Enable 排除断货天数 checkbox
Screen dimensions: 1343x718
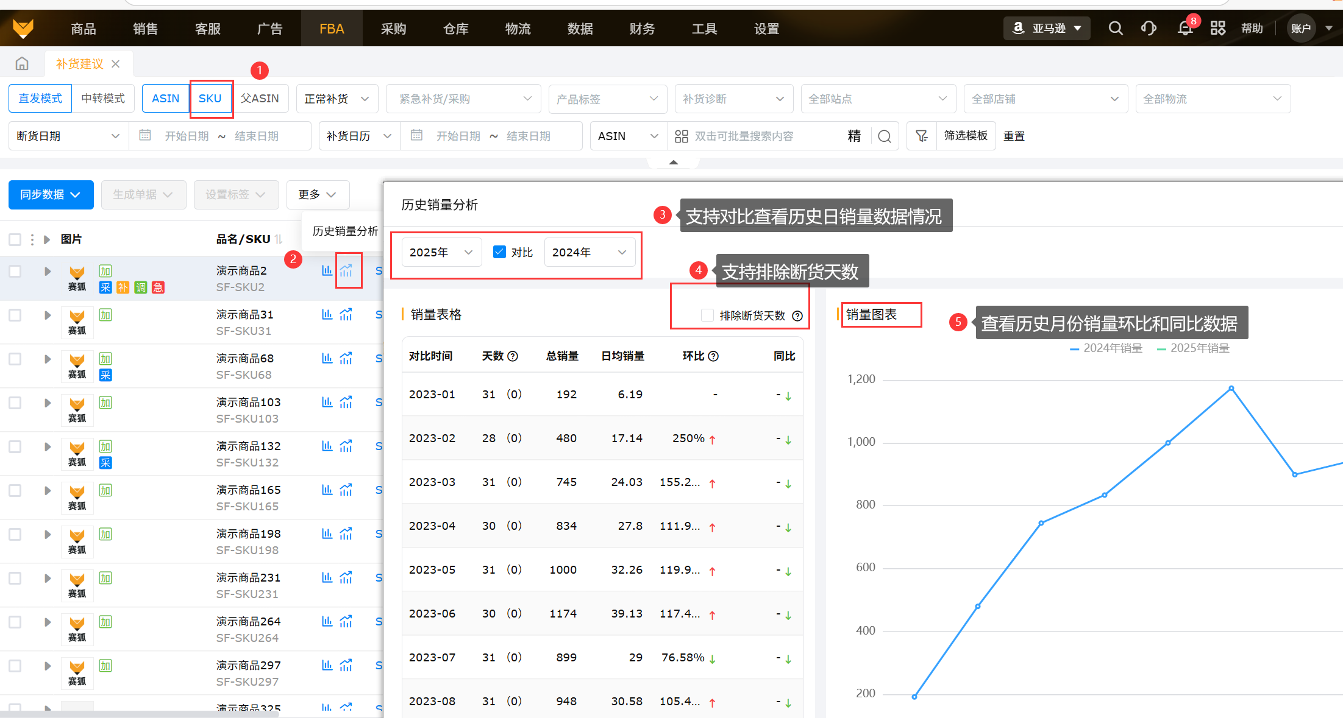pos(707,315)
